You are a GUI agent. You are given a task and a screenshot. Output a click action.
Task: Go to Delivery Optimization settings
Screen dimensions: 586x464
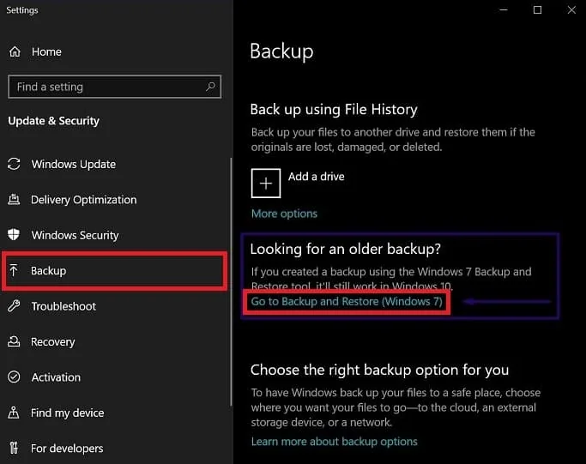84,200
